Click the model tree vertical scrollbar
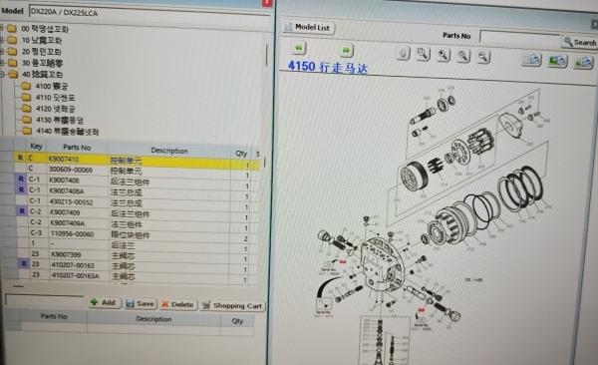598x365 pixels. [x=266, y=55]
